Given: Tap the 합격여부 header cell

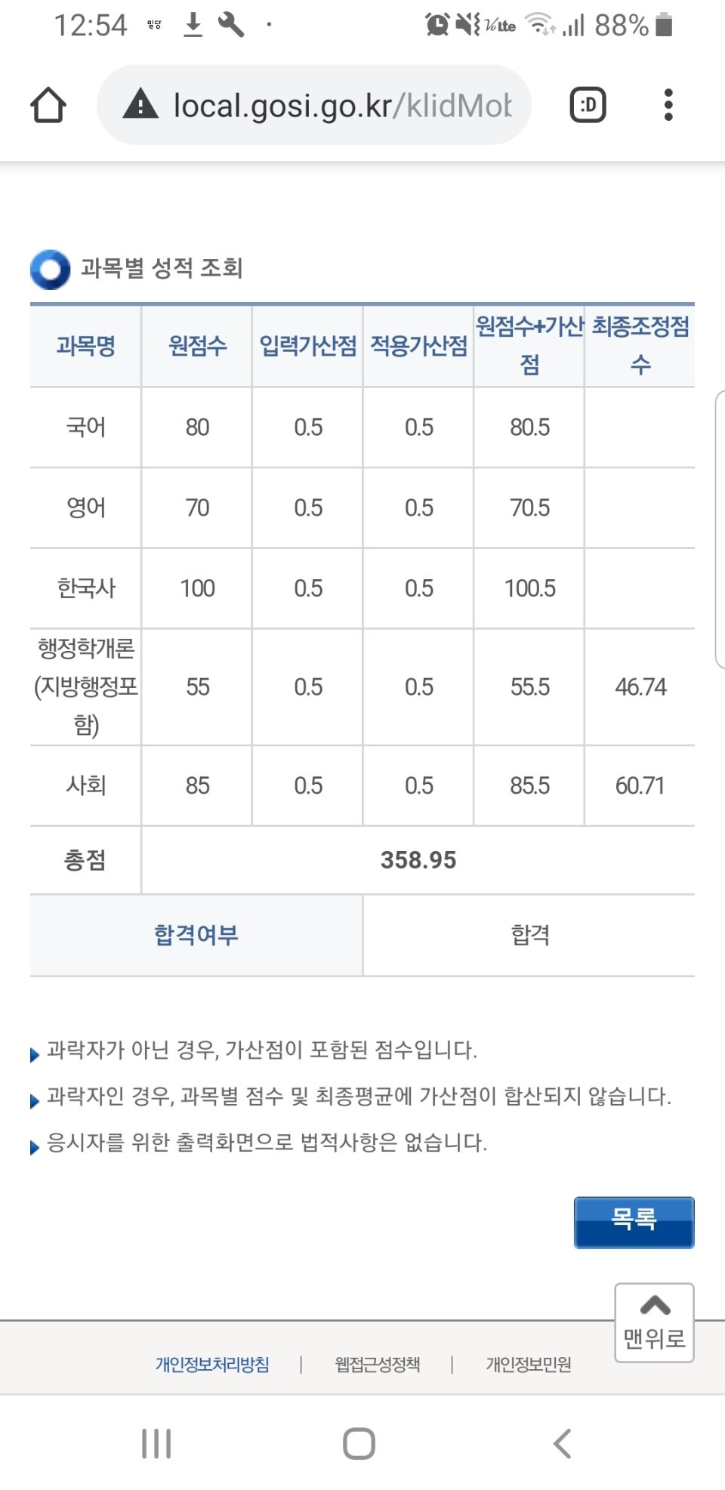Looking at the screenshot, I should [196, 935].
